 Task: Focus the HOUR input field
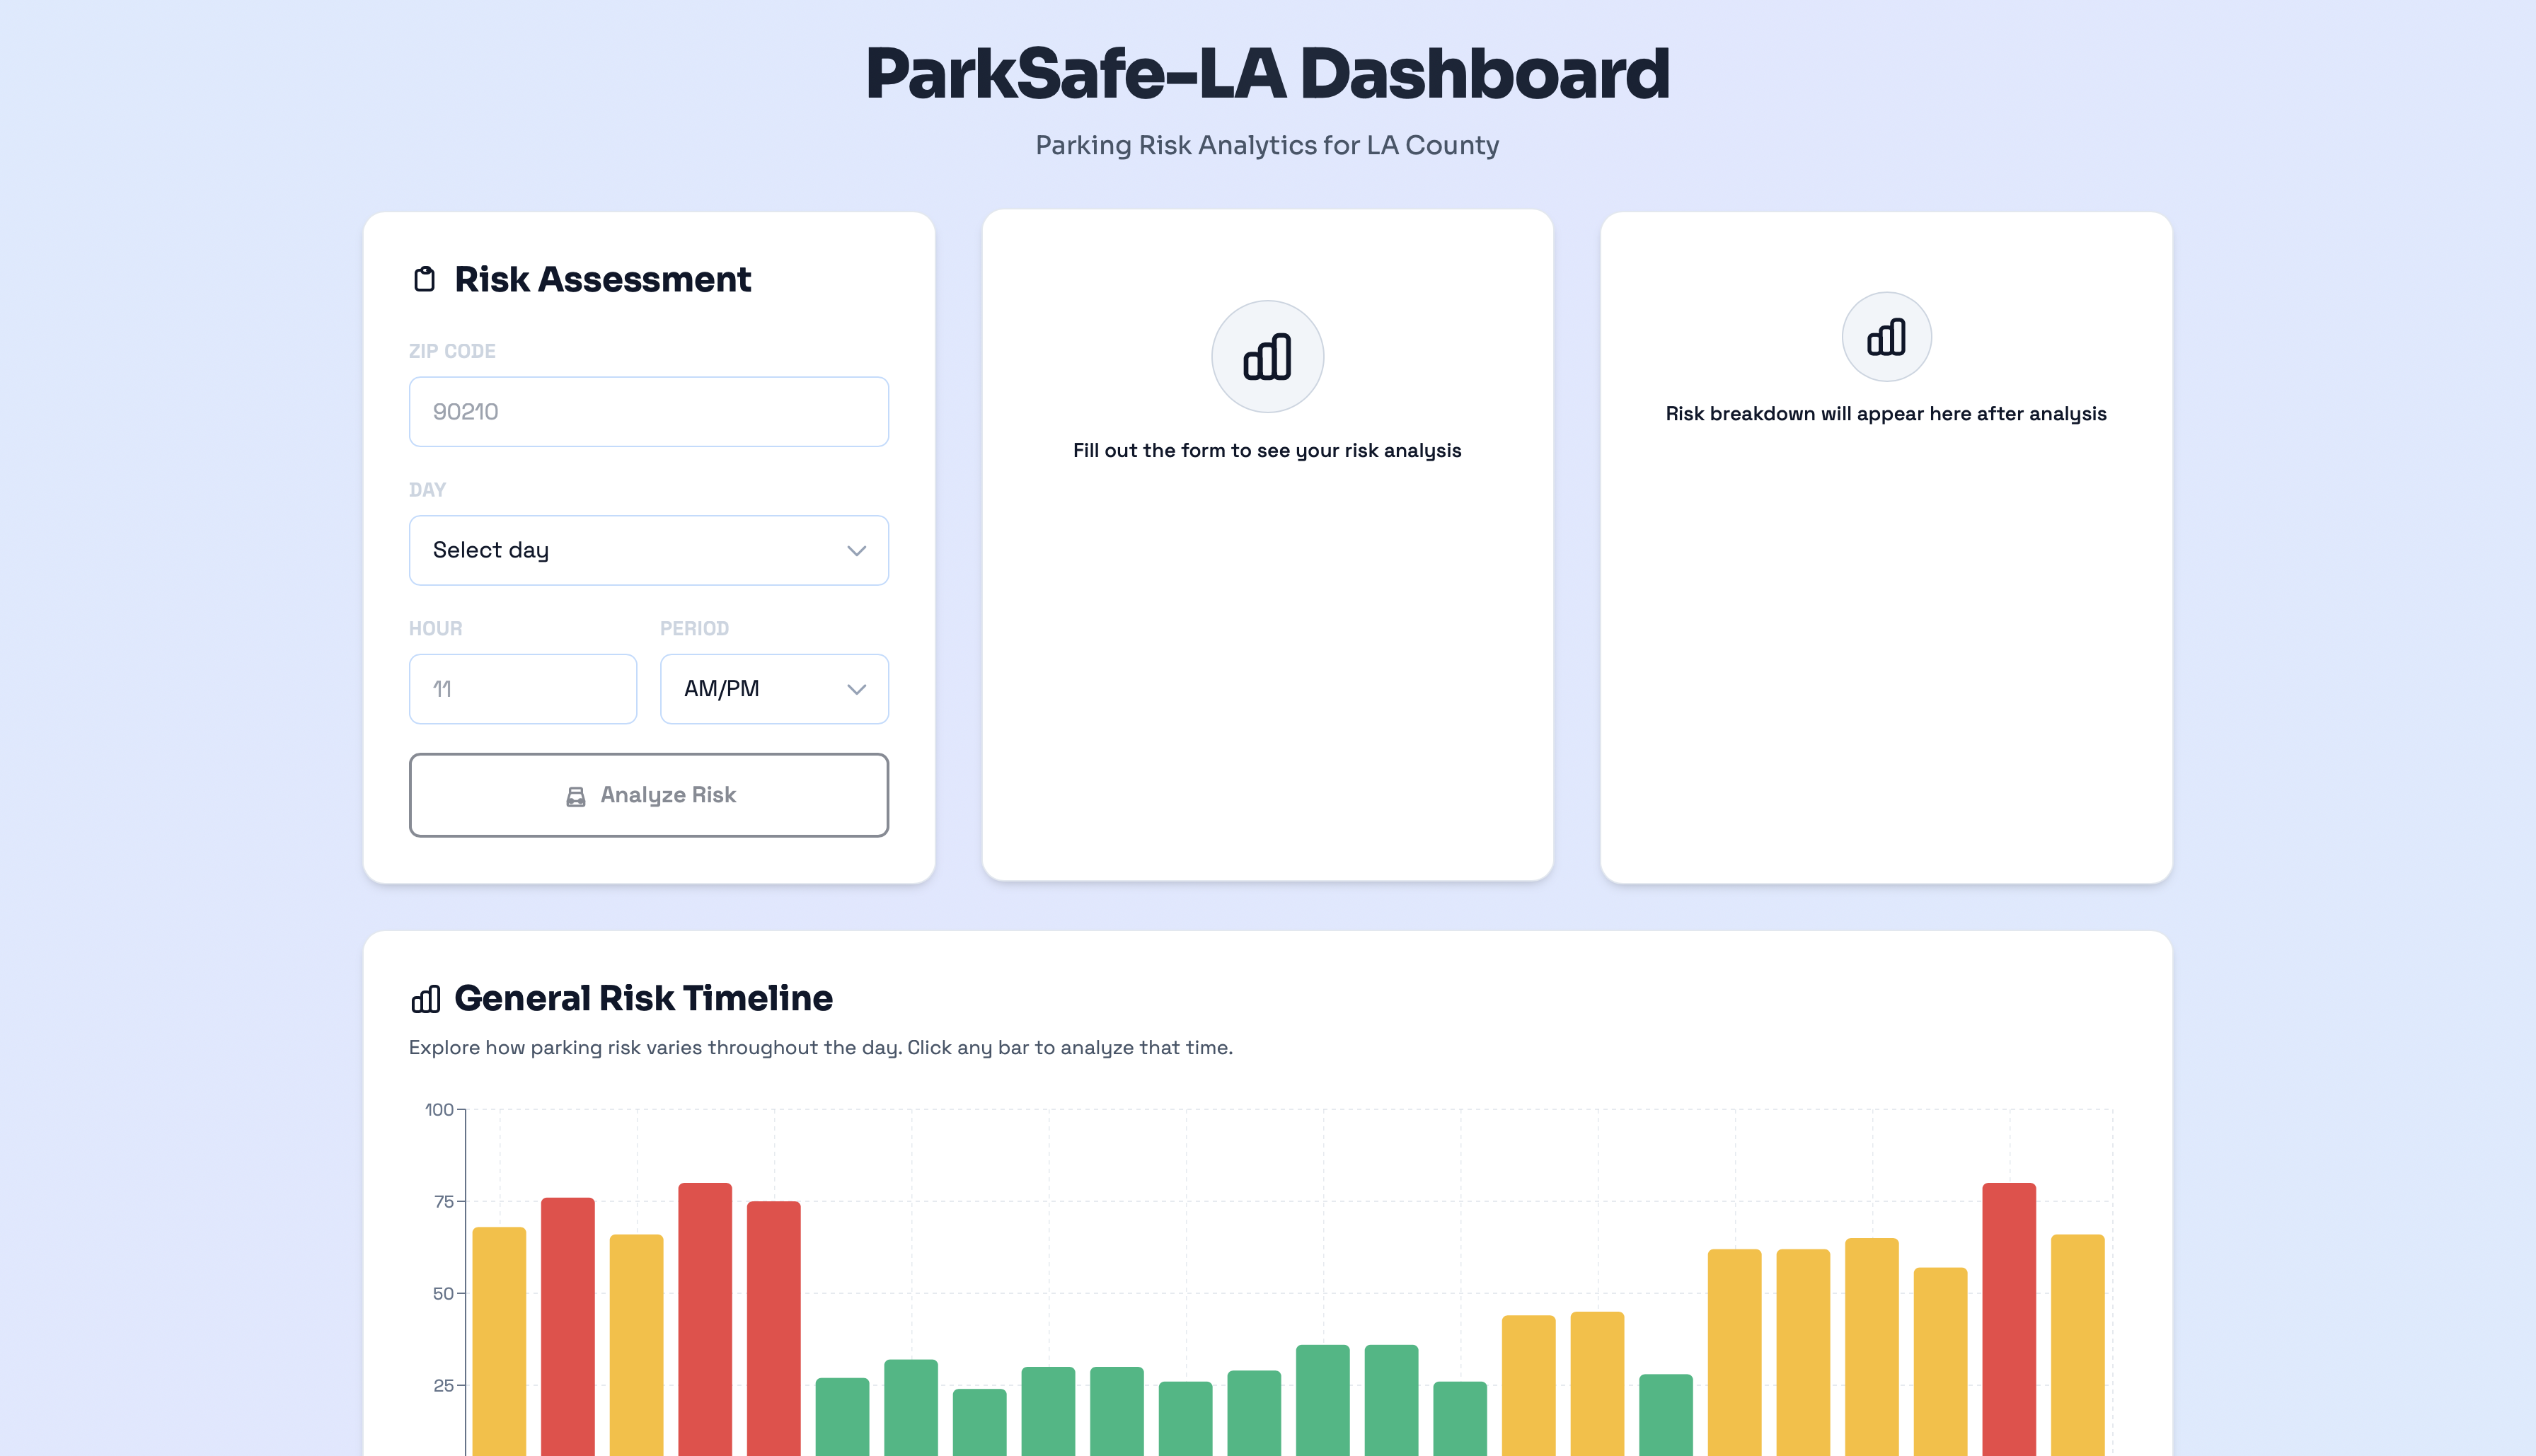(522, 688)
